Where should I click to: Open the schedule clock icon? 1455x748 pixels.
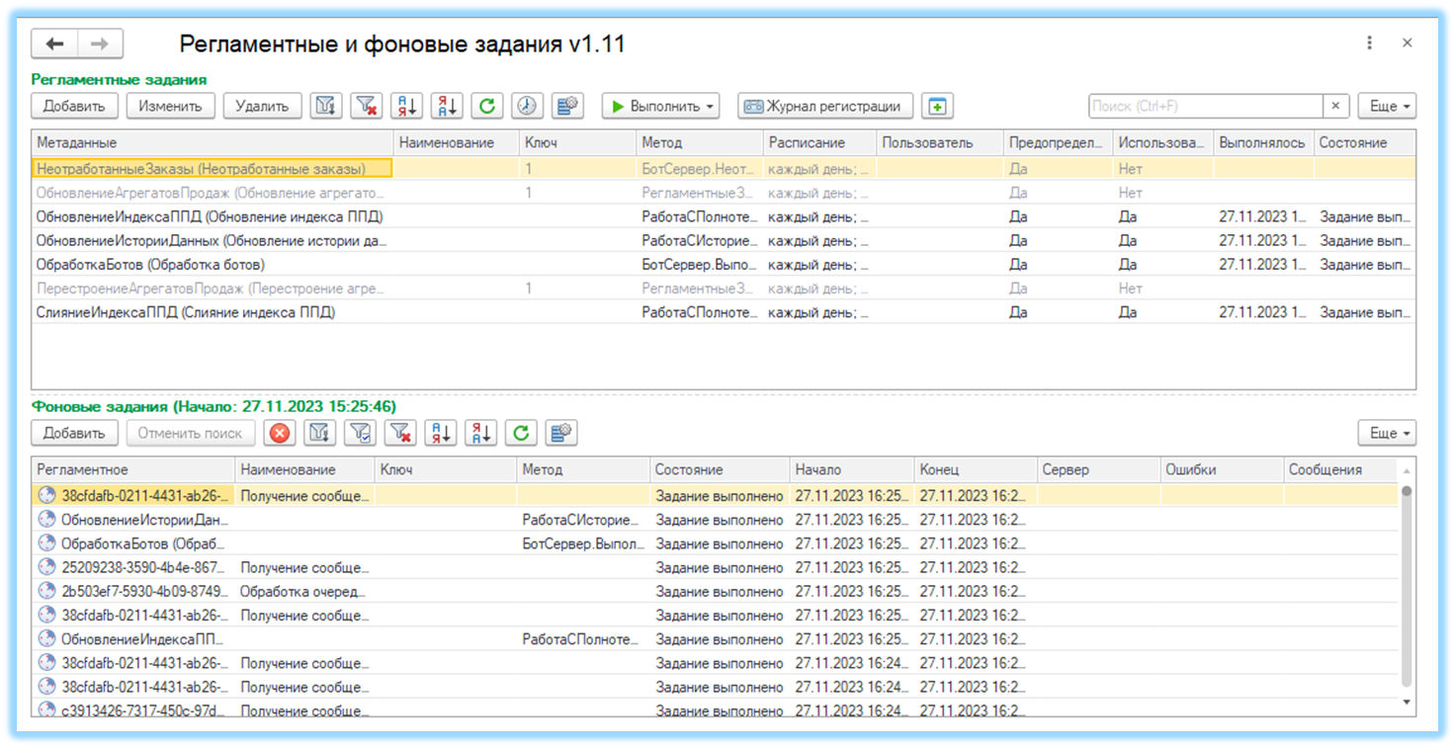(x=527, y=106)
